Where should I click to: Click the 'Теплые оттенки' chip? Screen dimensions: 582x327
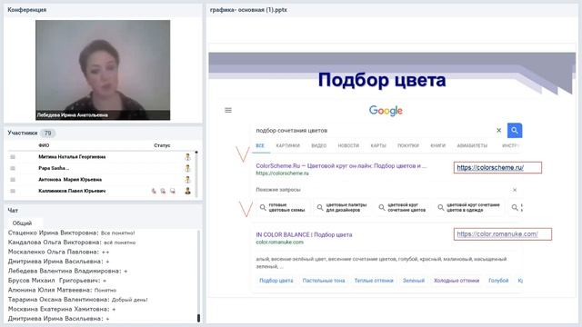tap(374, 281)
